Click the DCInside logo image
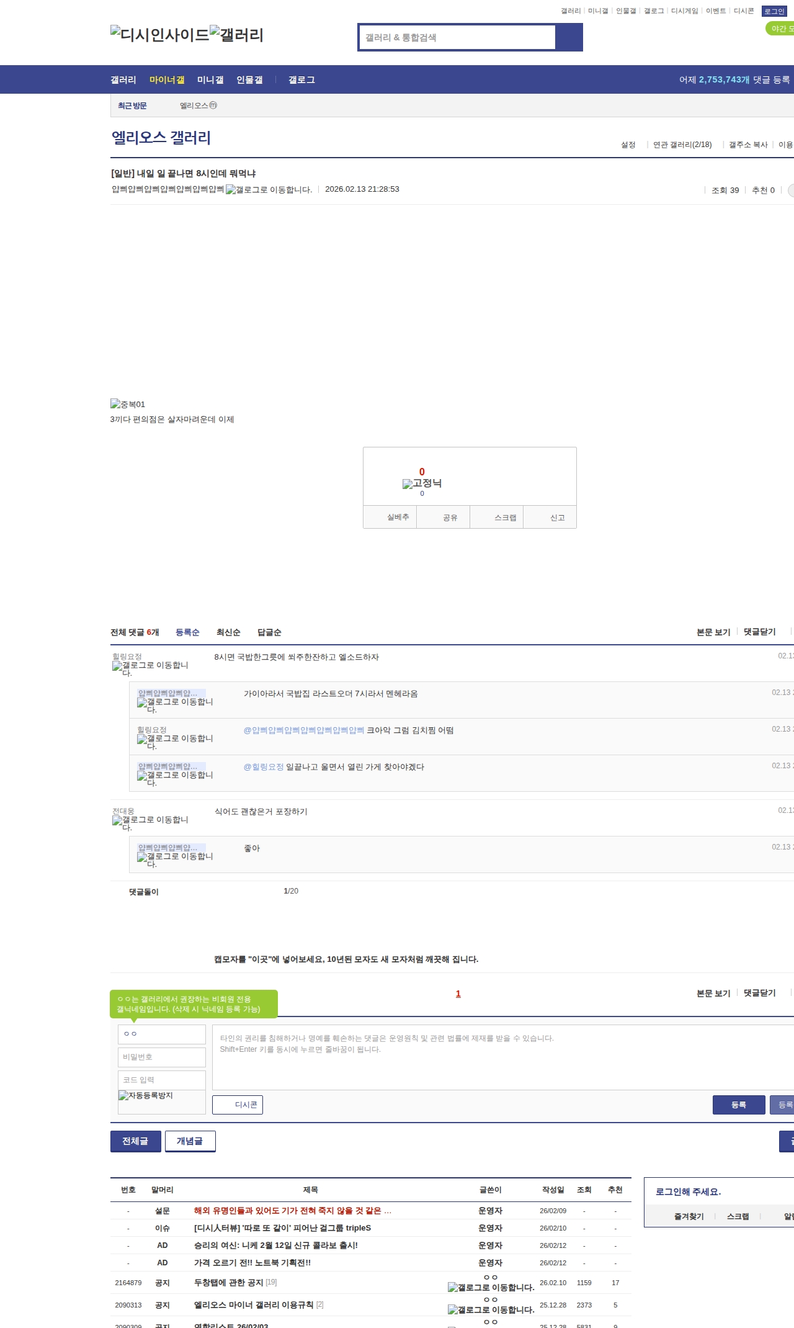 160,35
